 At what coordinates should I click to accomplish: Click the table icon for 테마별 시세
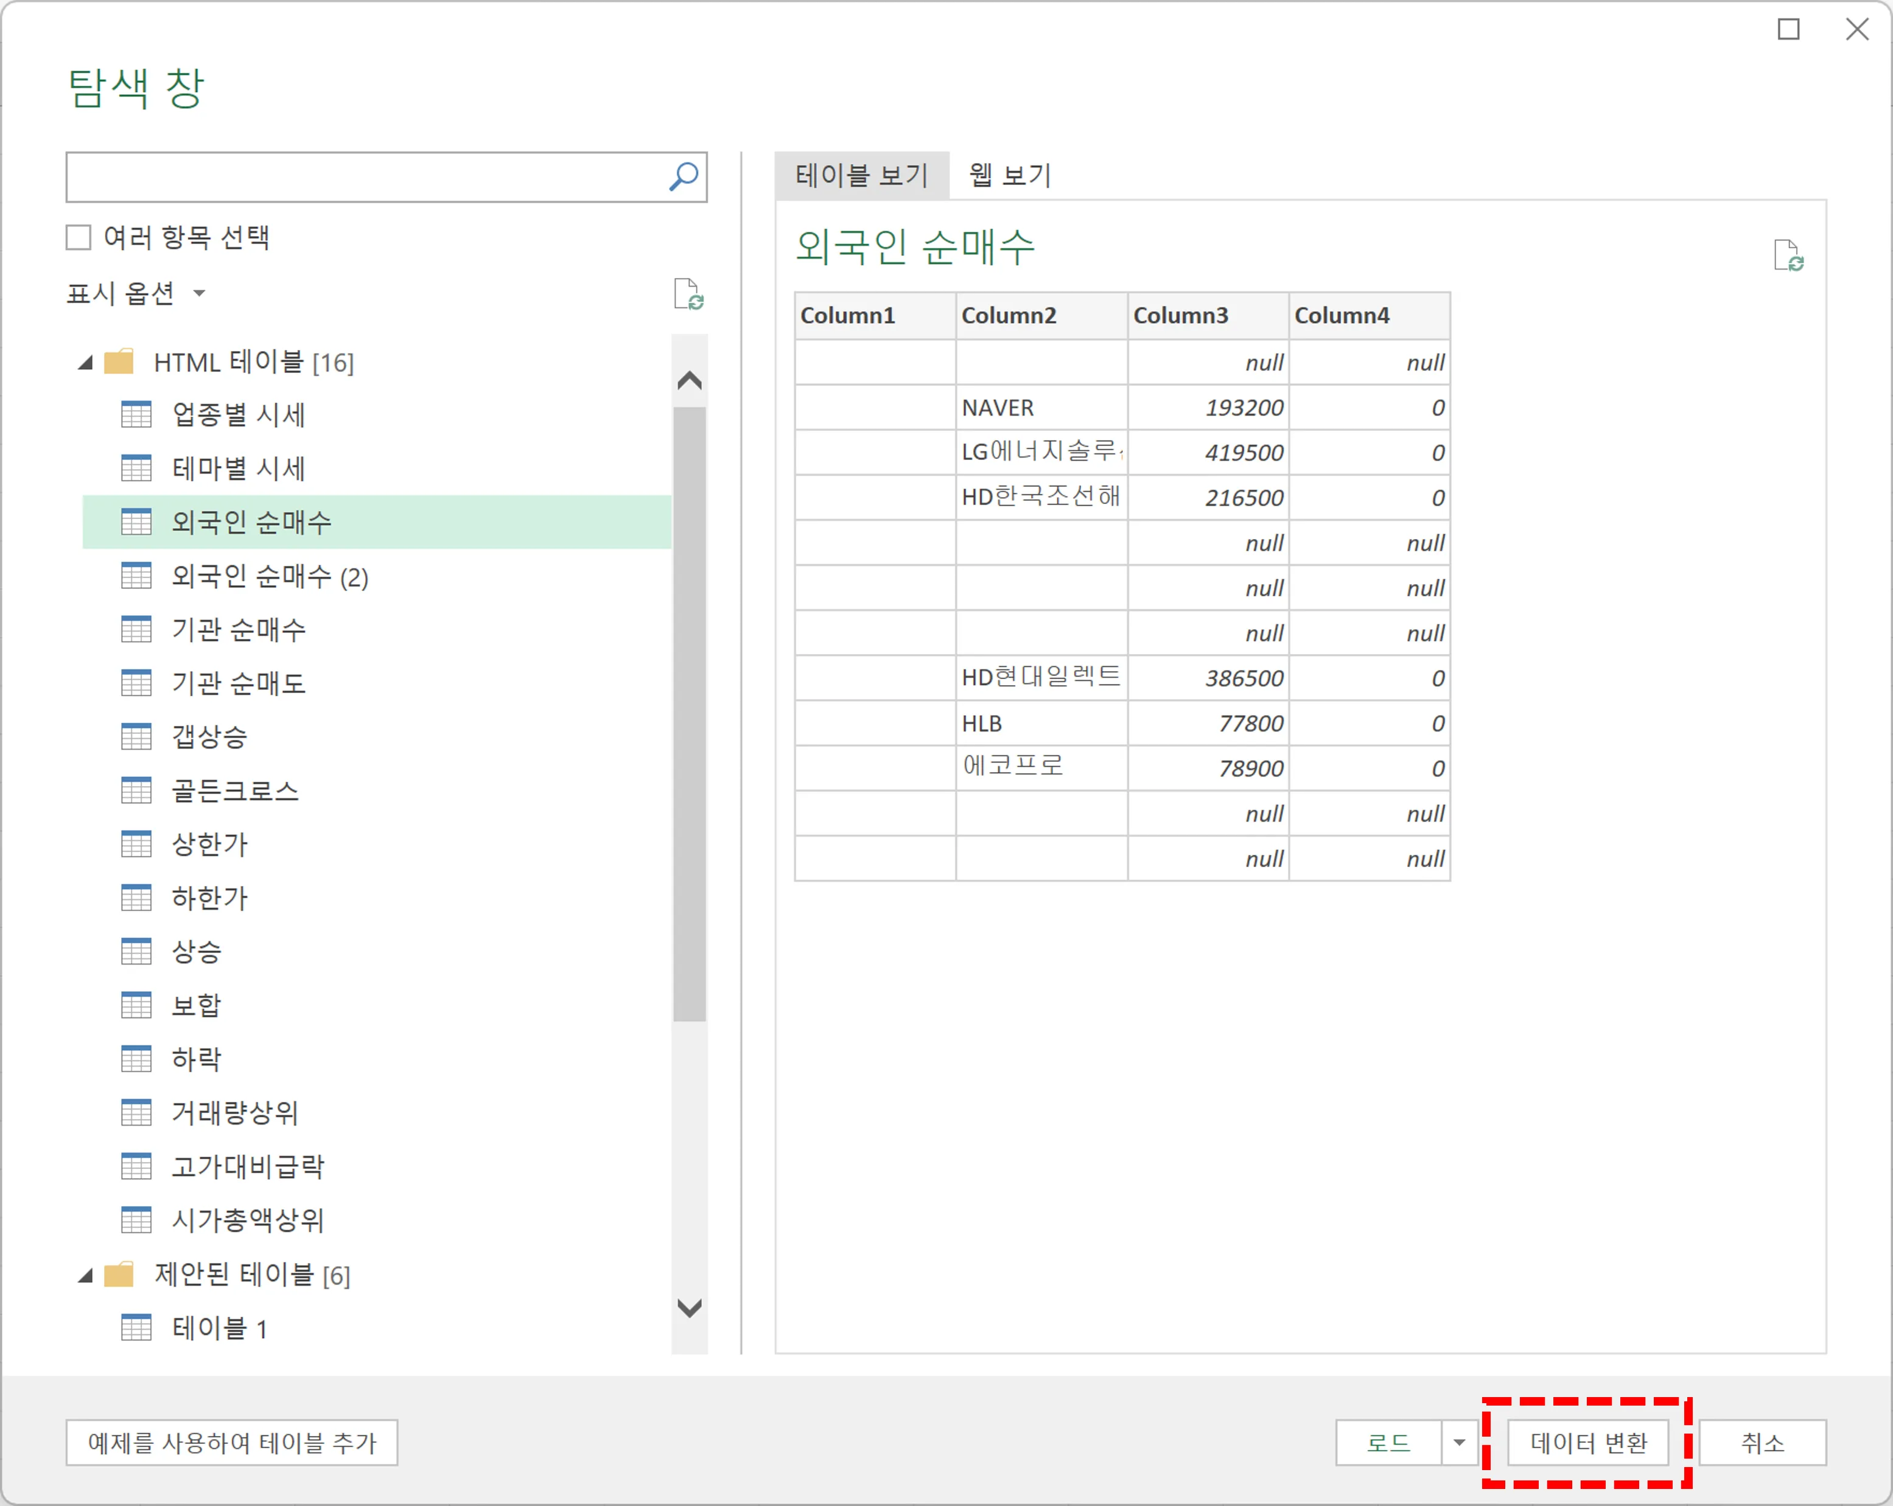tap(136, 468)
